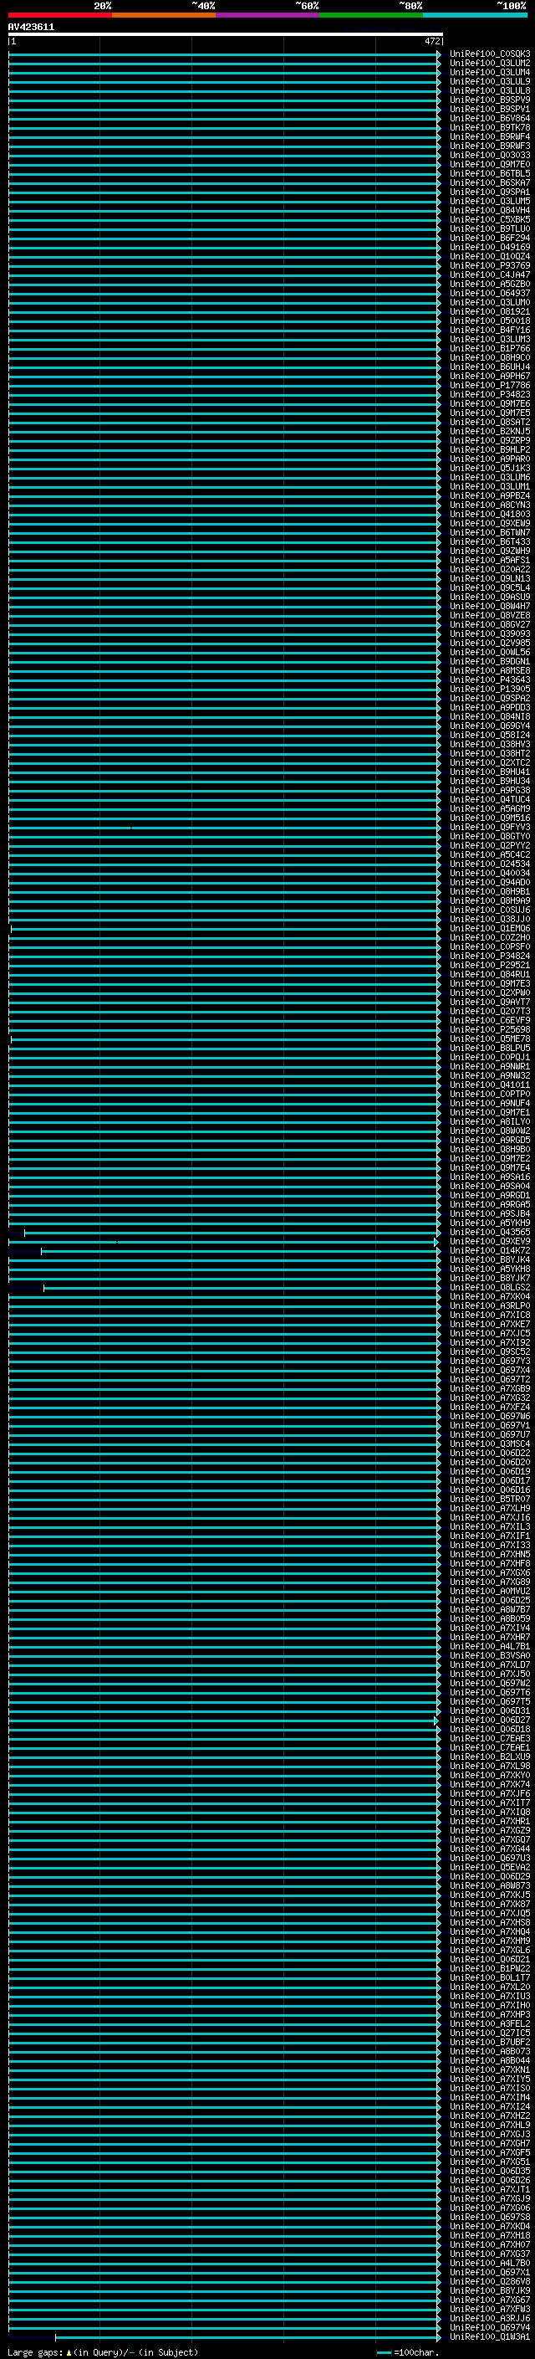Select hit label UniRef100_B5TR07

click(x=490, y=1499)
